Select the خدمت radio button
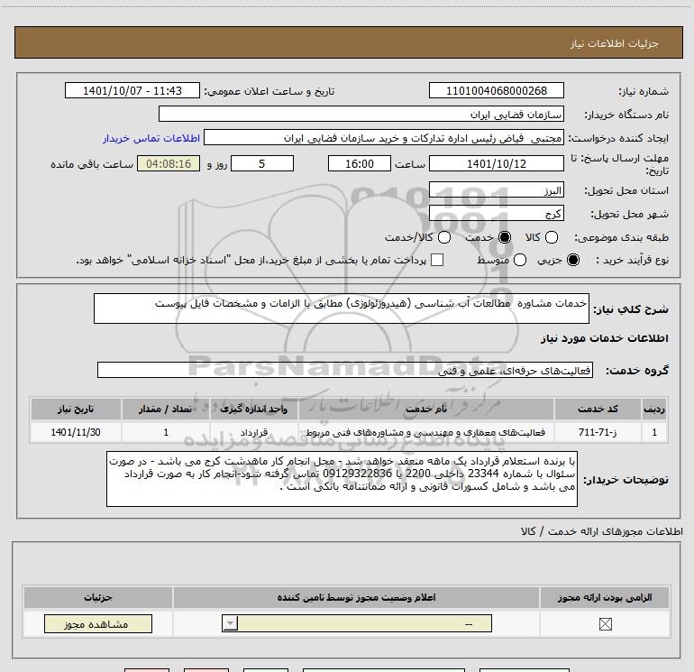Viewport: 694px width, 672px height. click(505, 237)
